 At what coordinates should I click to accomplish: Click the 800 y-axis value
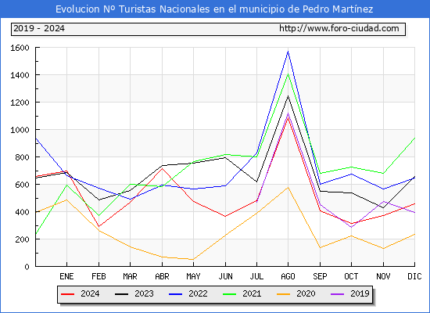pyautogui.click(x=22, y=157)
